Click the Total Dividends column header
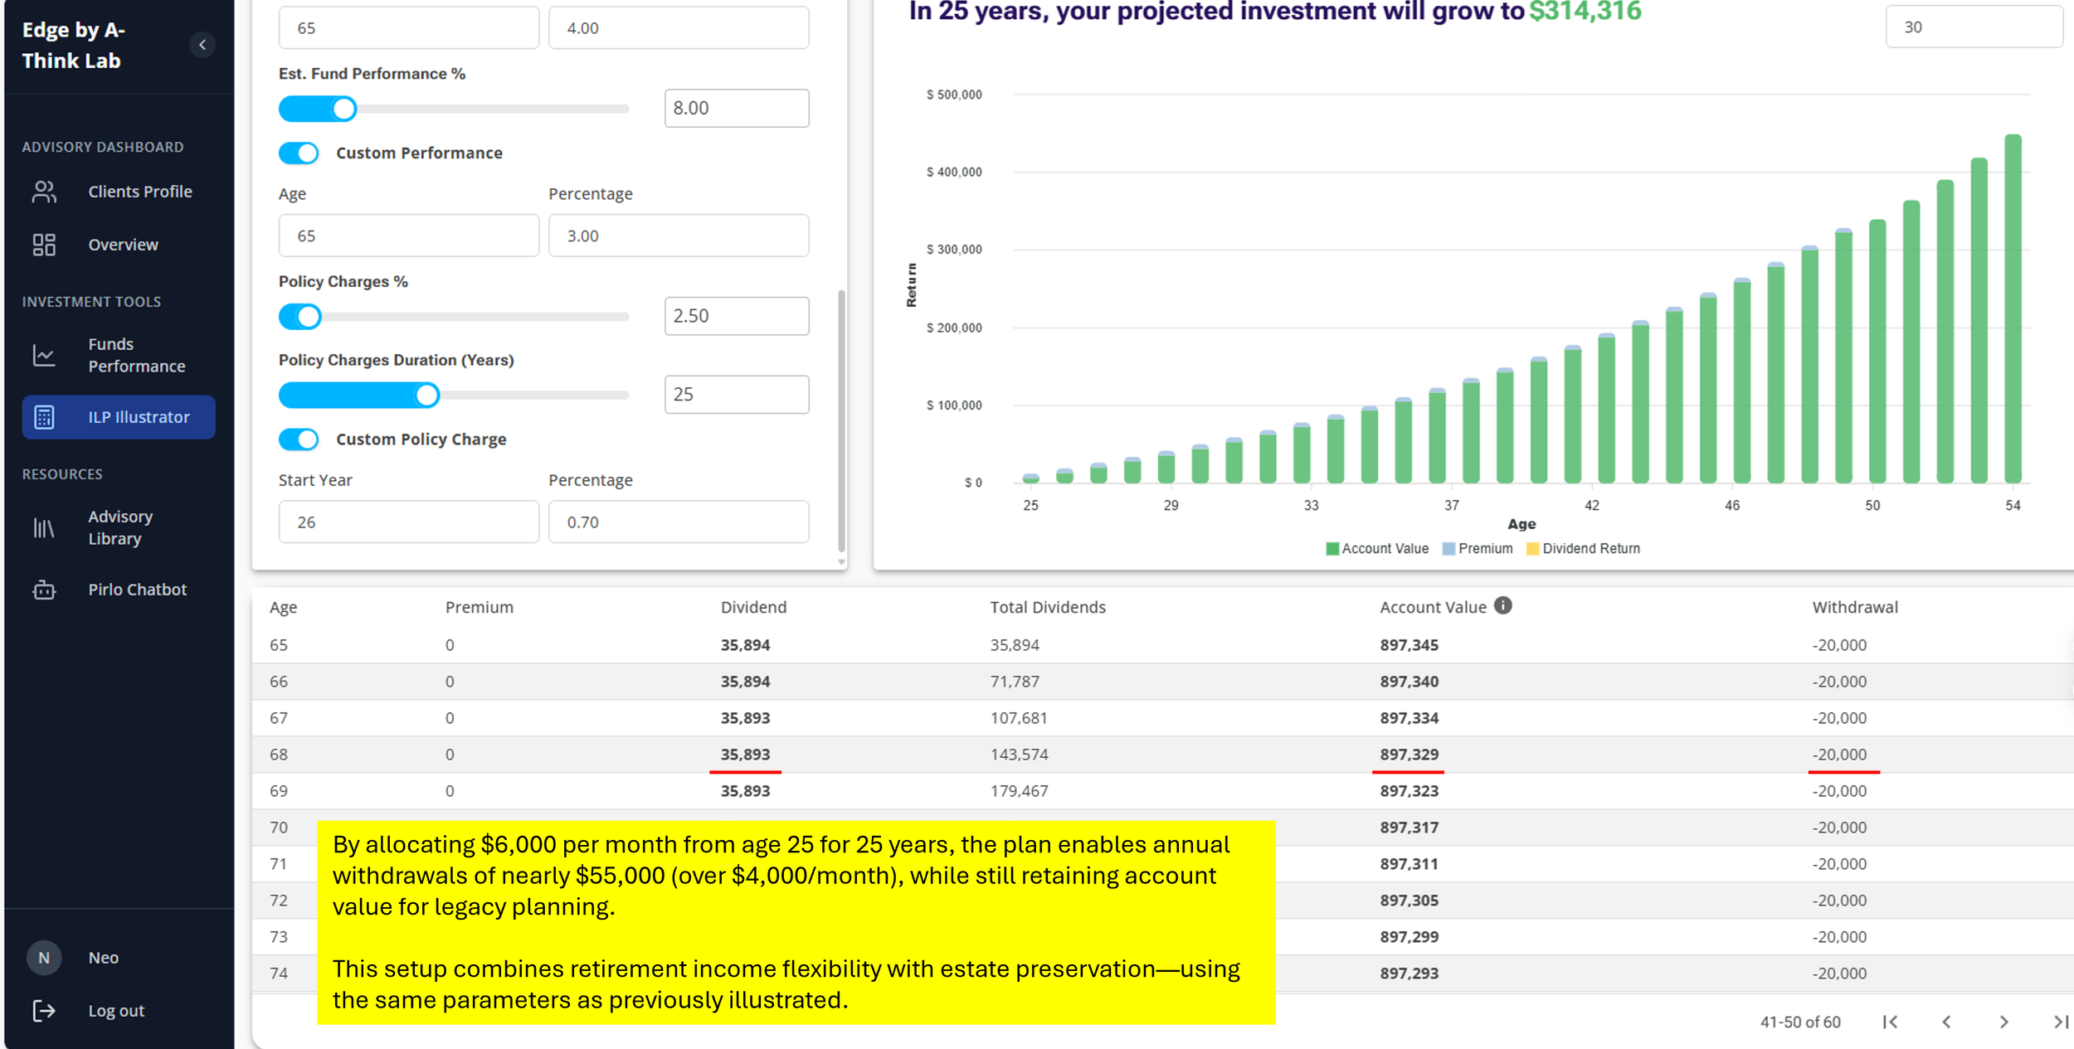Screen dimensions: 2074x1049 [1048, 607]
